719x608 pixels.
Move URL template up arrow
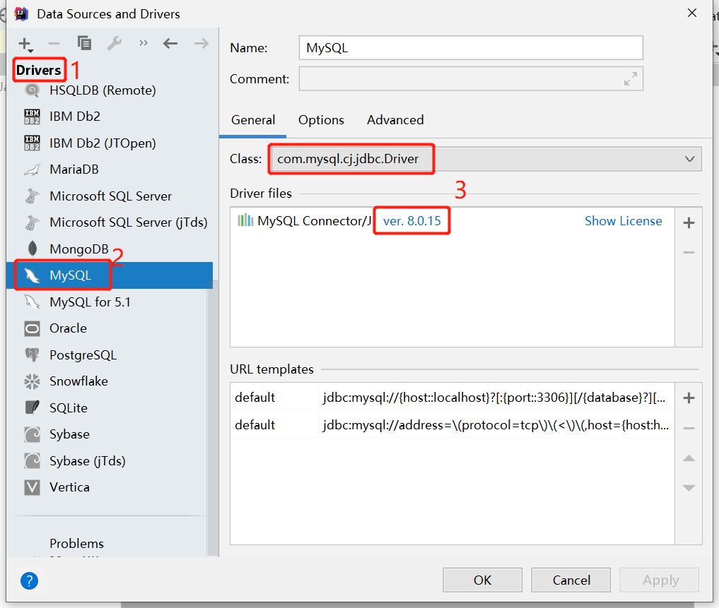pos(689,458)
